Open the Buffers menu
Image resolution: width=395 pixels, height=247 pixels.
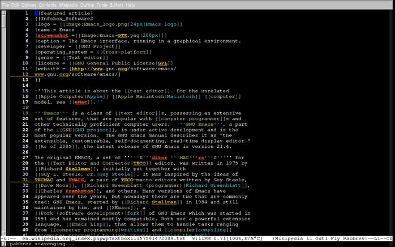[x=117, y=5]
